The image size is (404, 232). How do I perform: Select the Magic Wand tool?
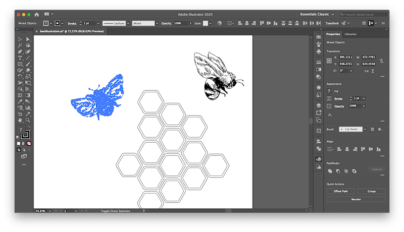20,45
